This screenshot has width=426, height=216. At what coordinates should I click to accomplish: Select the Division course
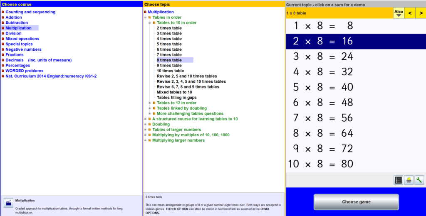[13, 33]
